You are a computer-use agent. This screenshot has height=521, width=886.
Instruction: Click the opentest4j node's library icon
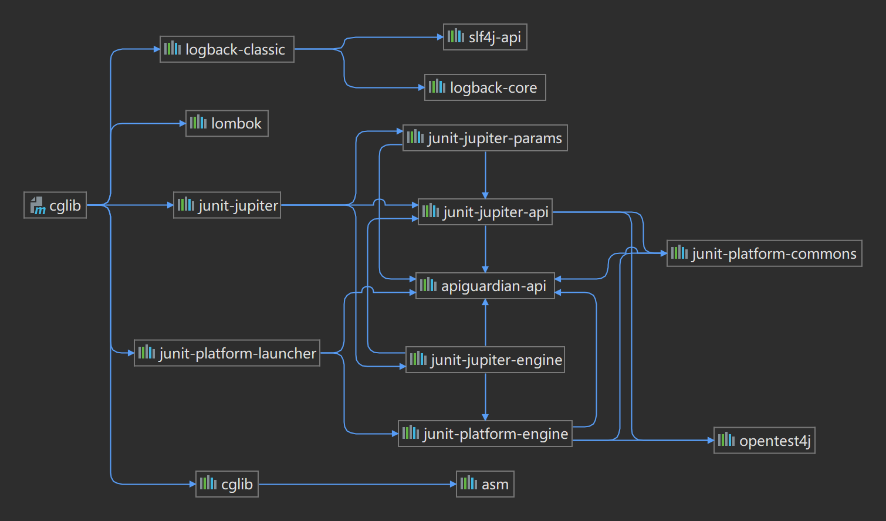tap(726, 440)
